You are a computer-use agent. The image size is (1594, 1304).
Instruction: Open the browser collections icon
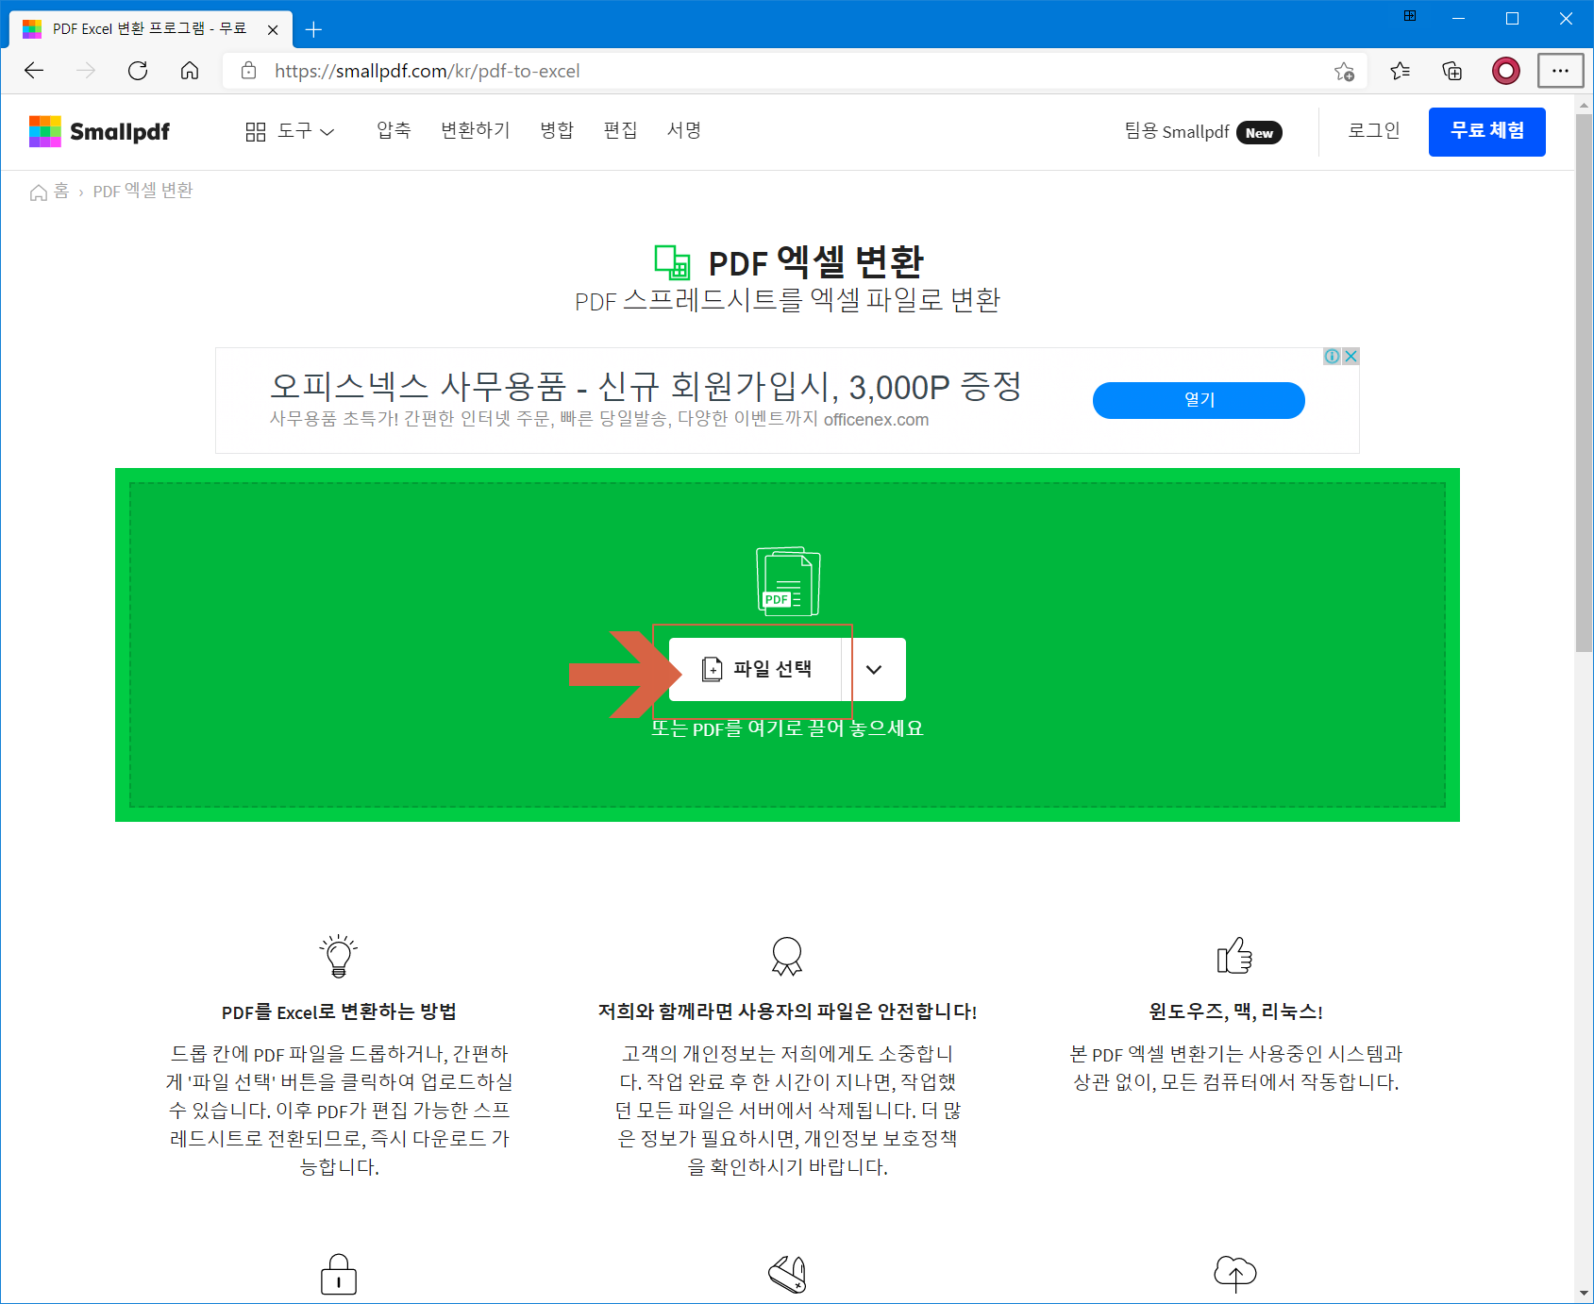coord(1452,71)
